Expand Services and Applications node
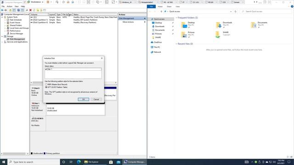The height and width of the screenshot is (165, 294). pyautogui.click(x=2, y=42)
